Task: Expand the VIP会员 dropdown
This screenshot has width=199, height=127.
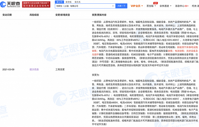Action: pos(137,6)
